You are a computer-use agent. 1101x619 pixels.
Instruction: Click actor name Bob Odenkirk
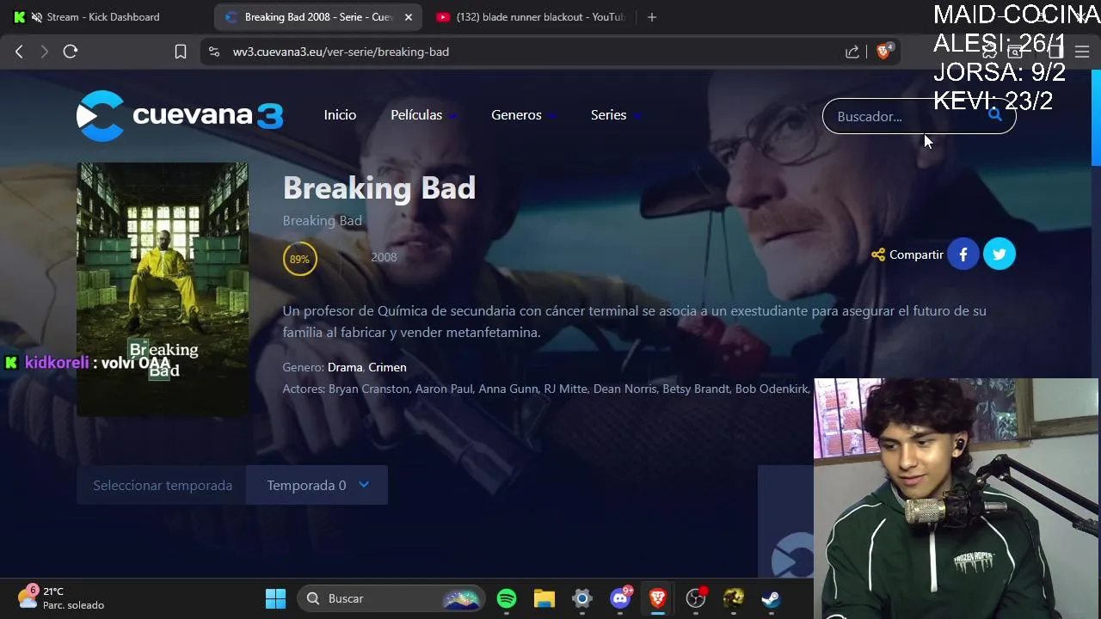pos(772,389)
